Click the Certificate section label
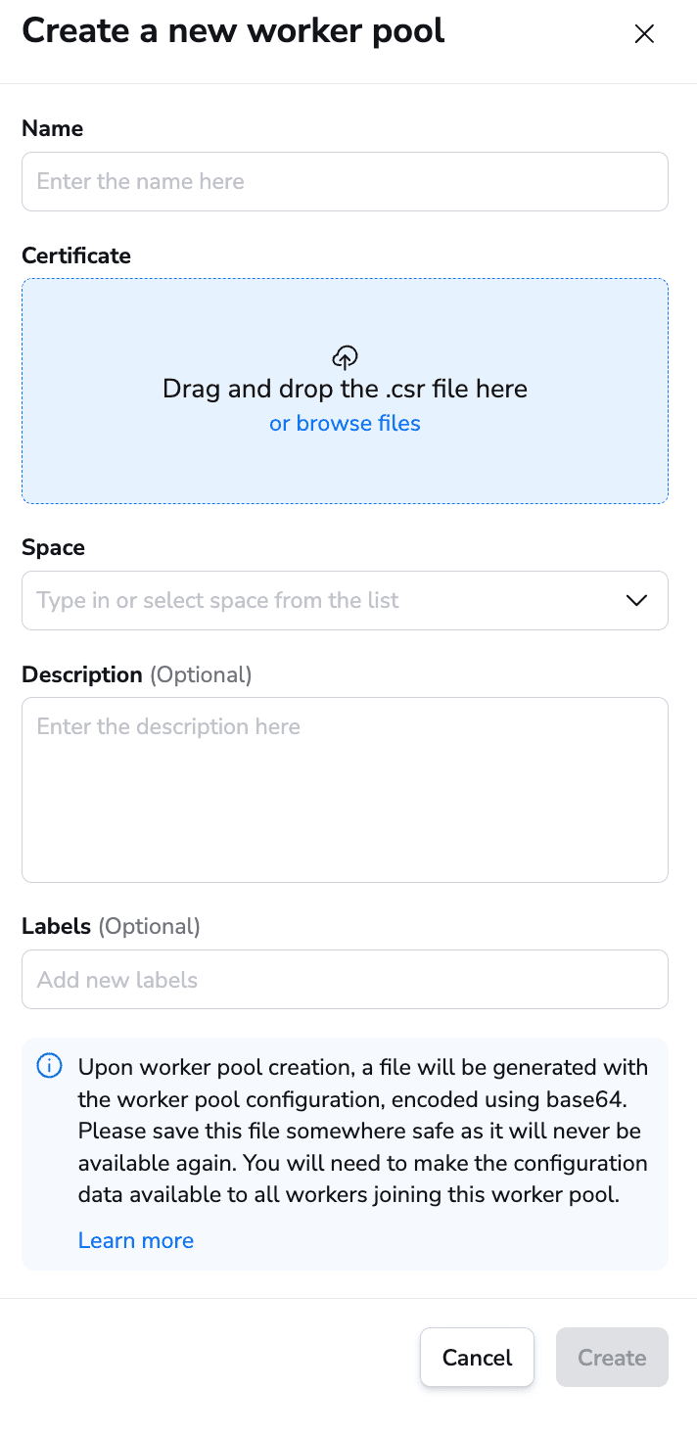The height and width of the screenshot is (1435, 697). click(x=76, y=255)
